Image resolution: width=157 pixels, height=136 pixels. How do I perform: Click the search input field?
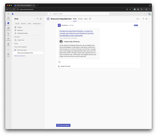click(x=78, y=14)
